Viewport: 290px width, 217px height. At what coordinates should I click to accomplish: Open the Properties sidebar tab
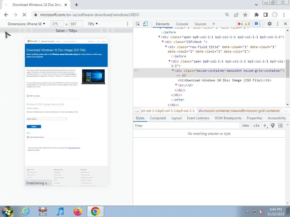click(254, 118)
